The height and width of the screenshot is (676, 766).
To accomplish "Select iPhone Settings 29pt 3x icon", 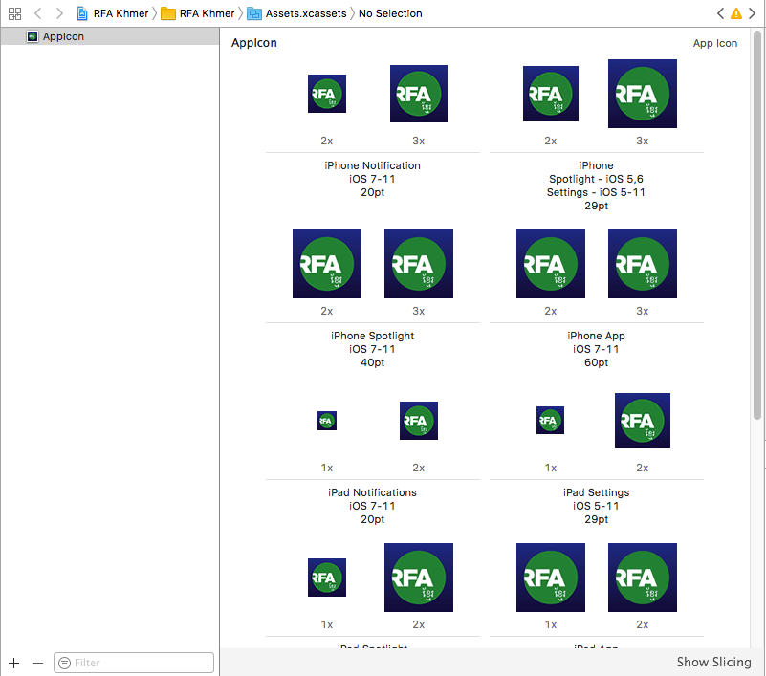I will point(643,94).
